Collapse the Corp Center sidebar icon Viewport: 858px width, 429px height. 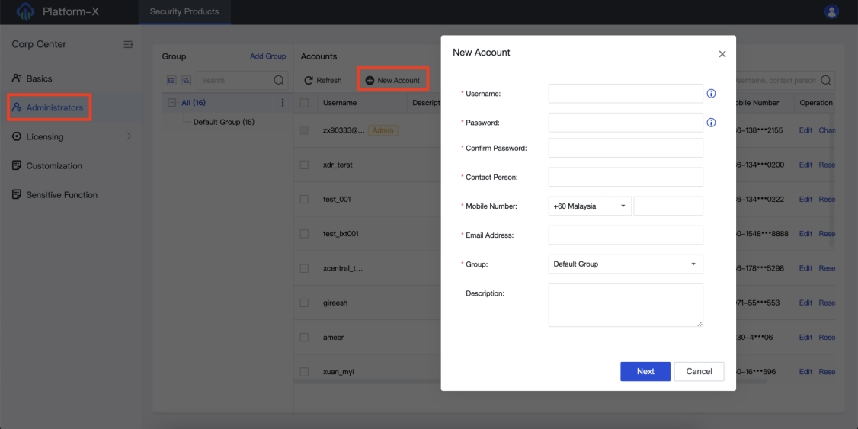(x=128, y=44)
